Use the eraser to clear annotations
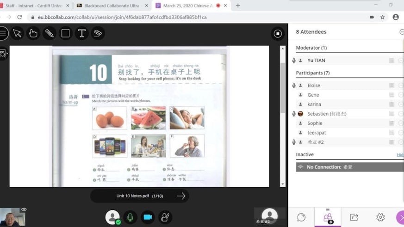This screenshot has width=404, height=227. 98,33
